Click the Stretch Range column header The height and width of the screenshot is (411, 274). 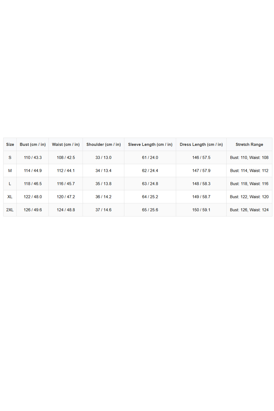(249, 145)
